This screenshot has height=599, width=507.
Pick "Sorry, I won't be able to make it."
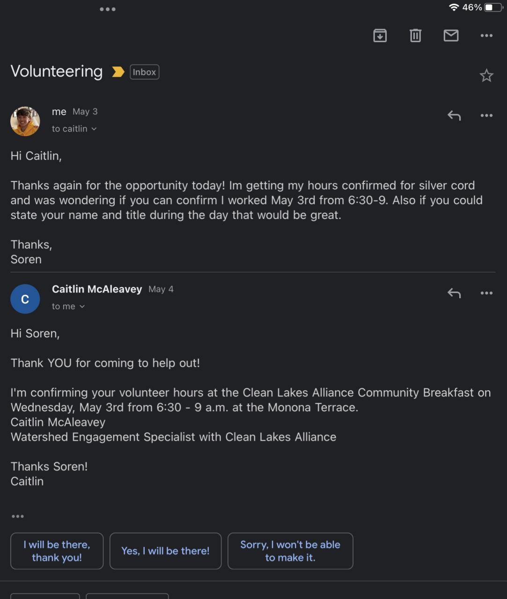[290, 551]
